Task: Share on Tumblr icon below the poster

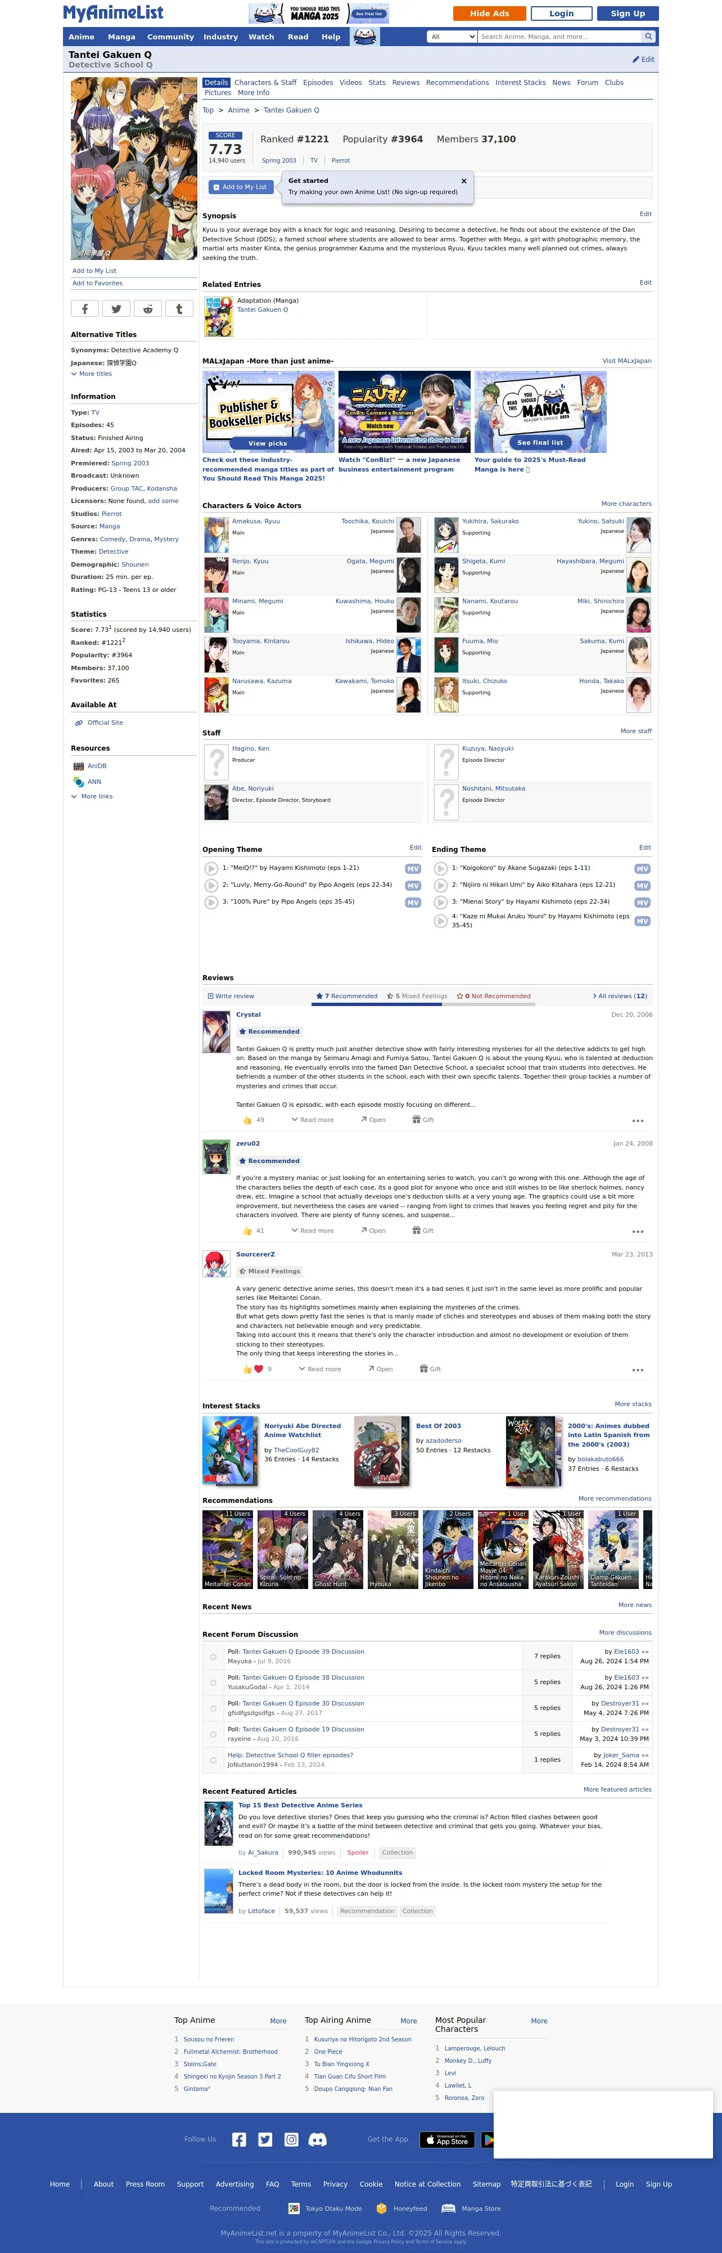Action: (179, 309)
